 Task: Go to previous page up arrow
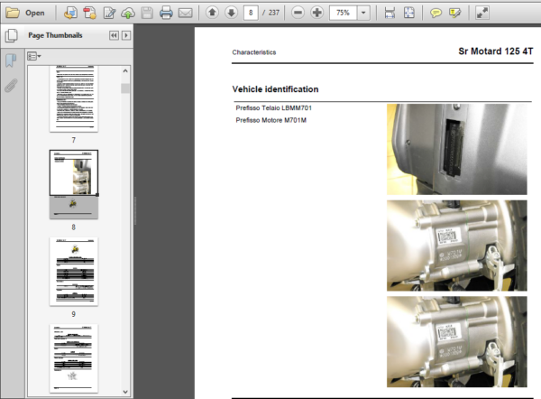pos(212,13)
